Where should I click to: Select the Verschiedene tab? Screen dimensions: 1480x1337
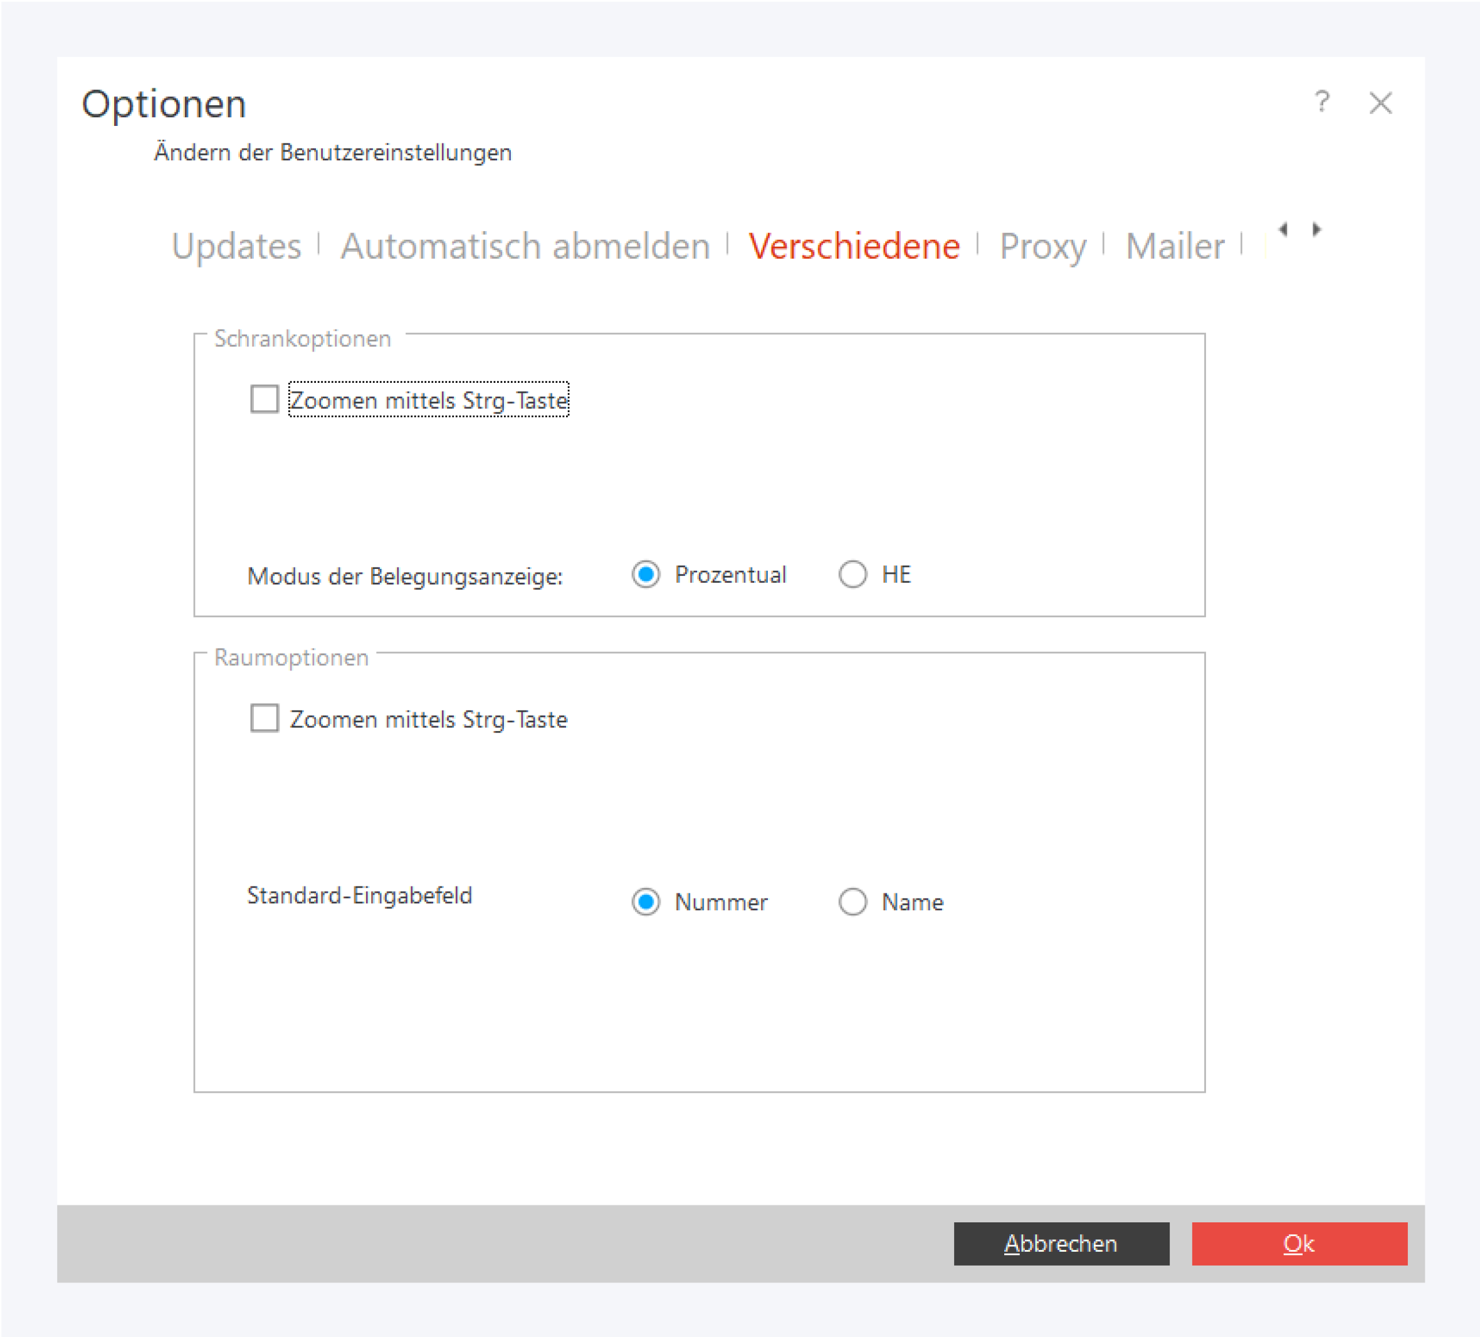[854, 246]
